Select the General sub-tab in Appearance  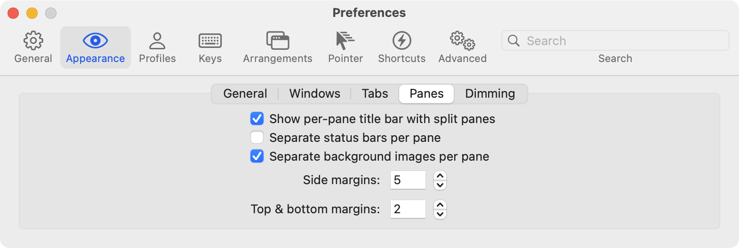coord(245,93)
